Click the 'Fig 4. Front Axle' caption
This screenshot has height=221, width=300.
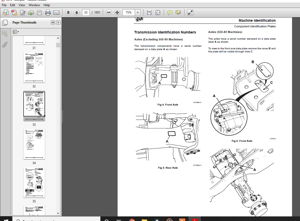(168, 104)
